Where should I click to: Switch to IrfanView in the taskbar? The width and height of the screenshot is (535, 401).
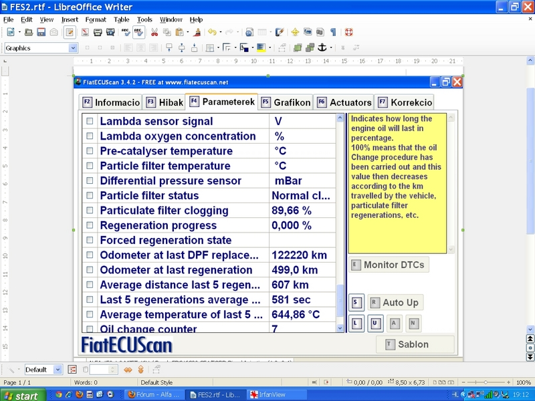click(x=276, y=395)
